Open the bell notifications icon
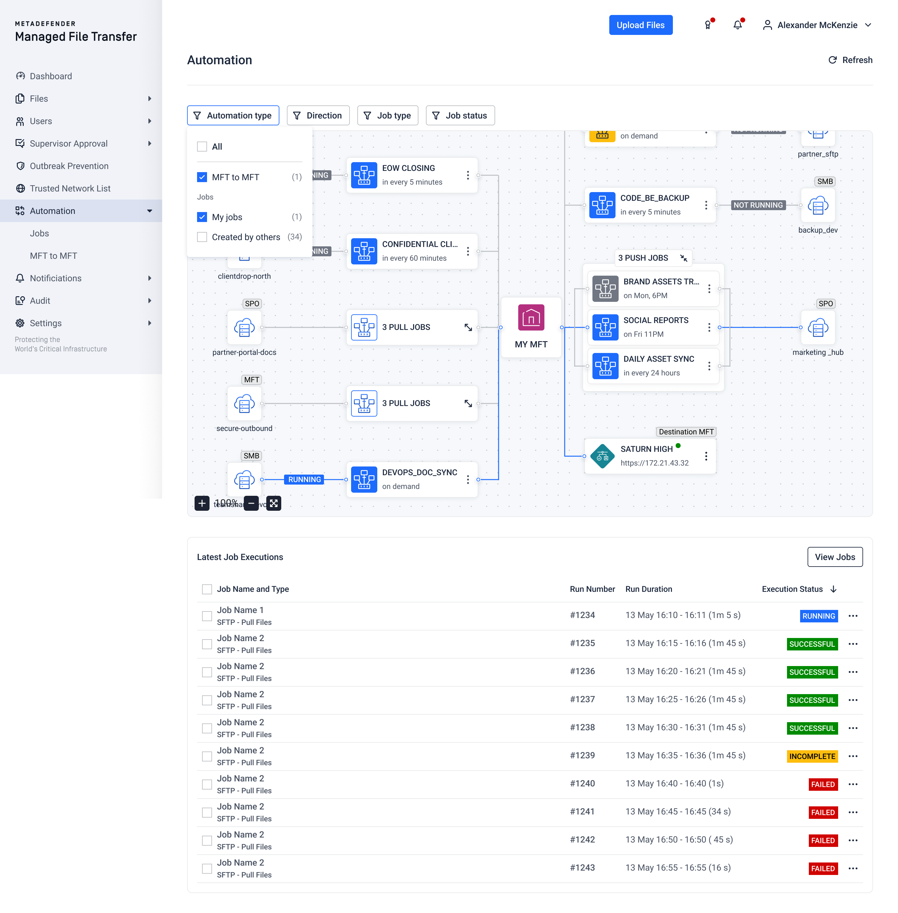898x913 pixels. 738,25
